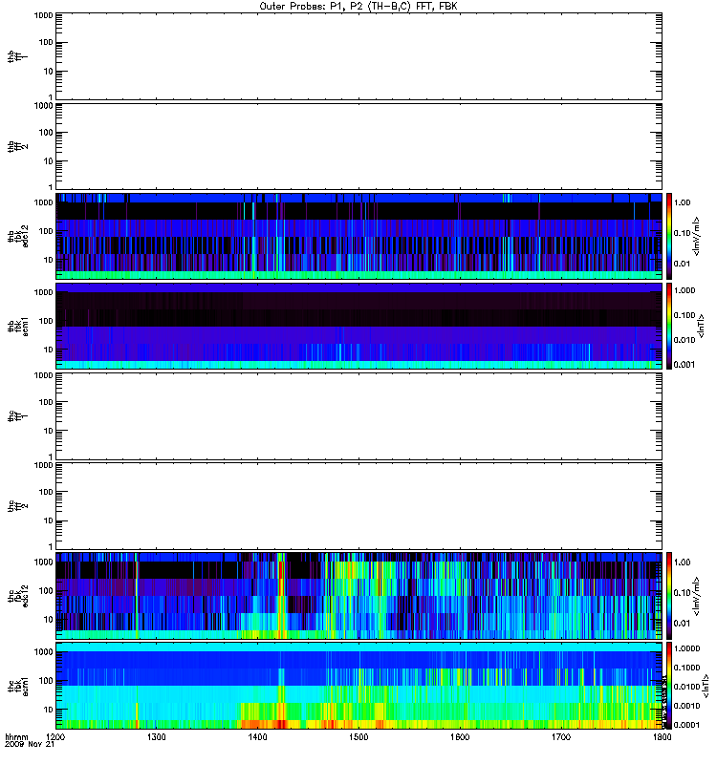Click the '<|mV/m|>' unit label beside thc edc12
This screenshot has width=717, height=764.
pos(697,596)
